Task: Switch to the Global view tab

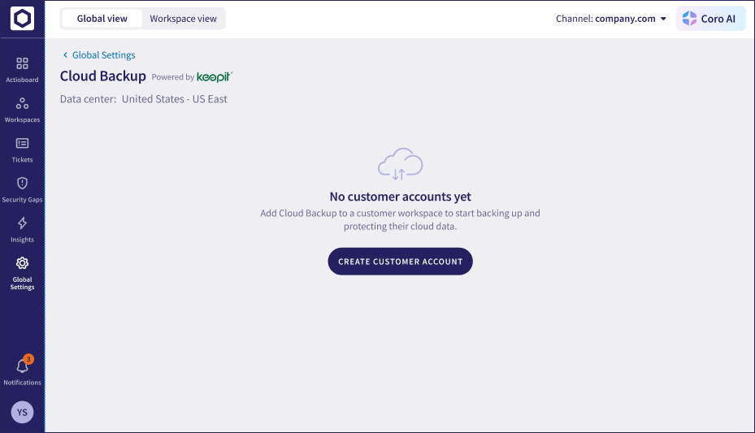Action: 102,19
